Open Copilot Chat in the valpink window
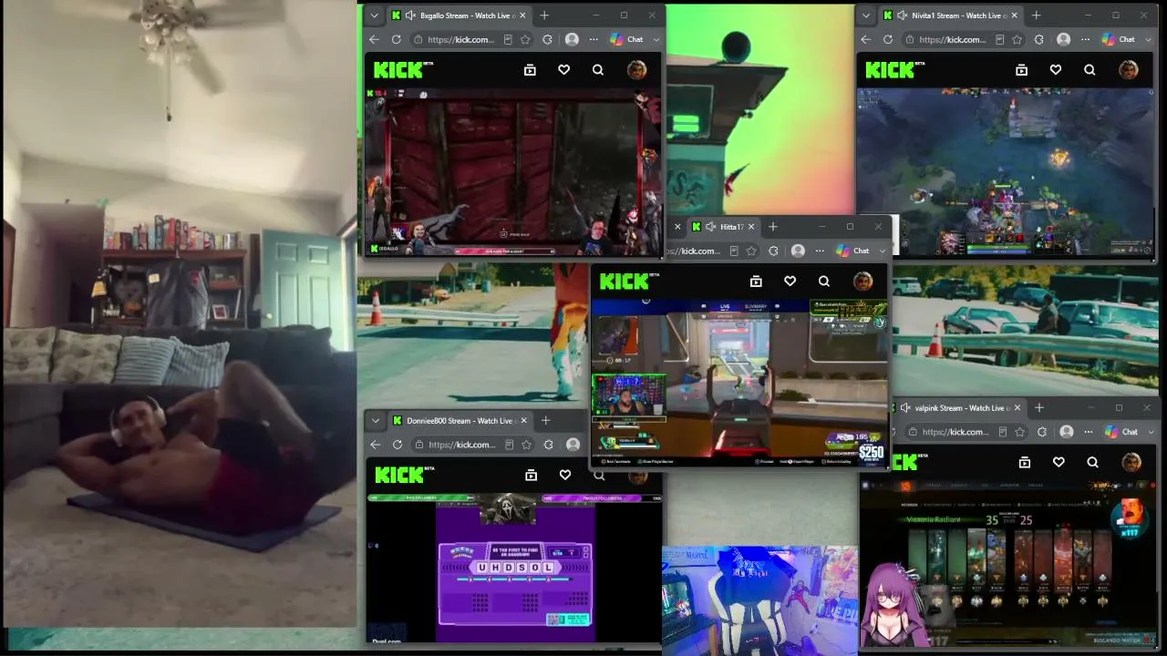Image resolution: width=1167 pixels, height=656 pixels. [x=1121, y=432]
